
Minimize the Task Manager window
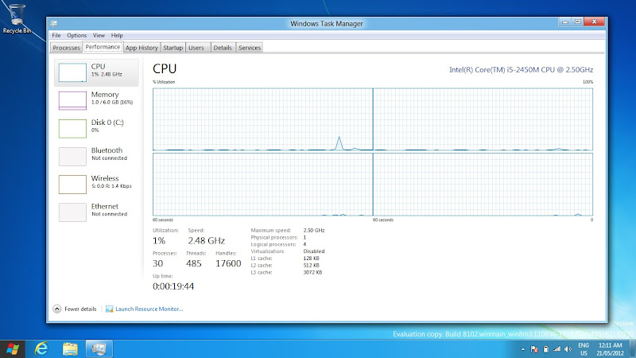point(565,22)
